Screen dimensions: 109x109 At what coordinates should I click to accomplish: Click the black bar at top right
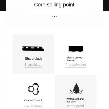pyautogui.click(x=106, y=5)
